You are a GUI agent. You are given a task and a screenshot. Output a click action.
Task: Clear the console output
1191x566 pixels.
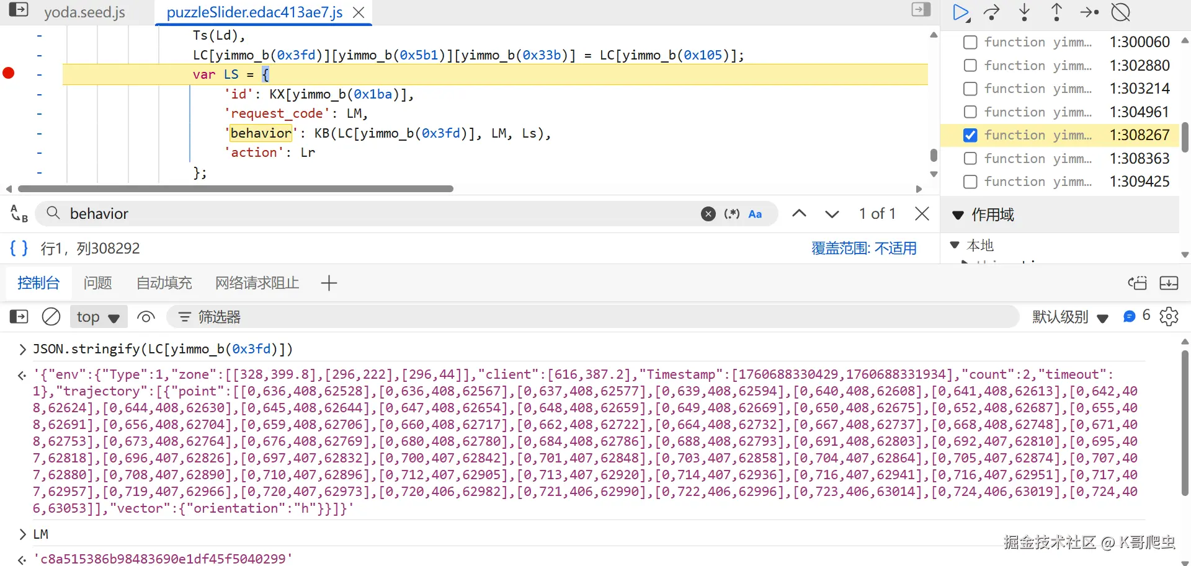click(51, 317)
